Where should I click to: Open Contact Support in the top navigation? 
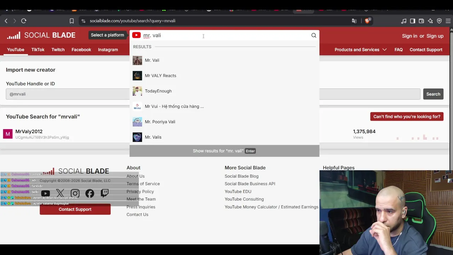tap(426, 50)
